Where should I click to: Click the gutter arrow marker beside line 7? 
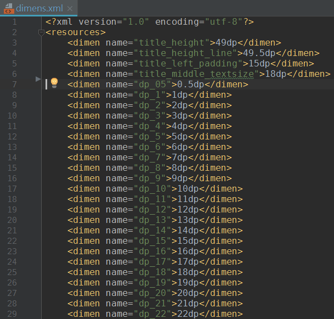(x=38, y=79)
